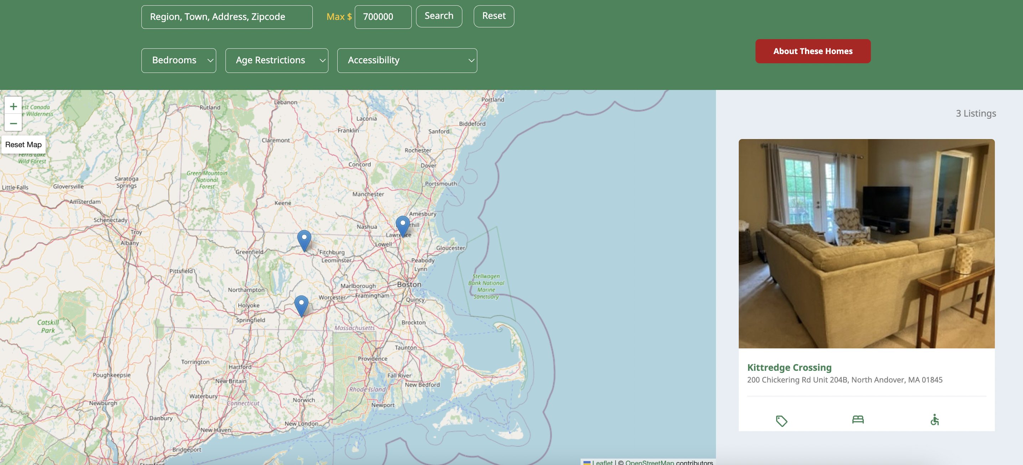Click the Max price input field
Image resolution: width=1023 pixels, height=465 pixels.
click(383, 17)
